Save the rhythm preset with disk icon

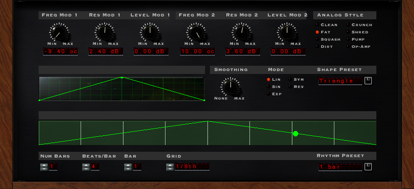click(368, 167)
